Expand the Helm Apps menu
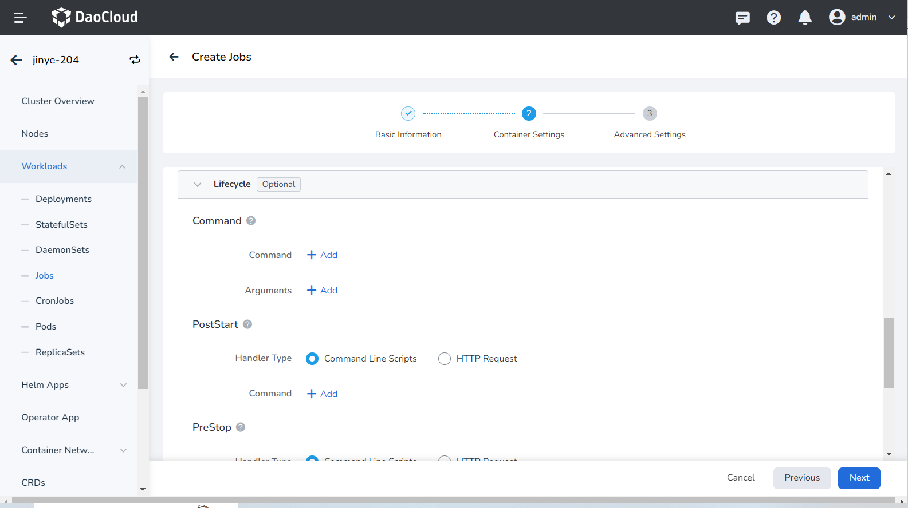The height and width of the screenshot is (508, 908). pyautogui.click(x=123, y=385)
